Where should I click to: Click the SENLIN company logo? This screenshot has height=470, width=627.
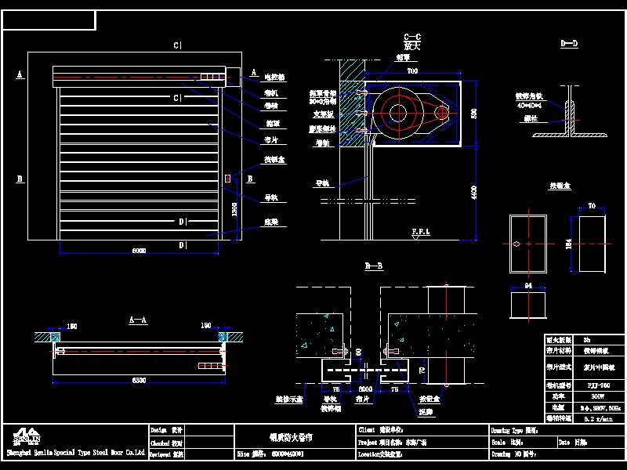[x=27, y=437]
